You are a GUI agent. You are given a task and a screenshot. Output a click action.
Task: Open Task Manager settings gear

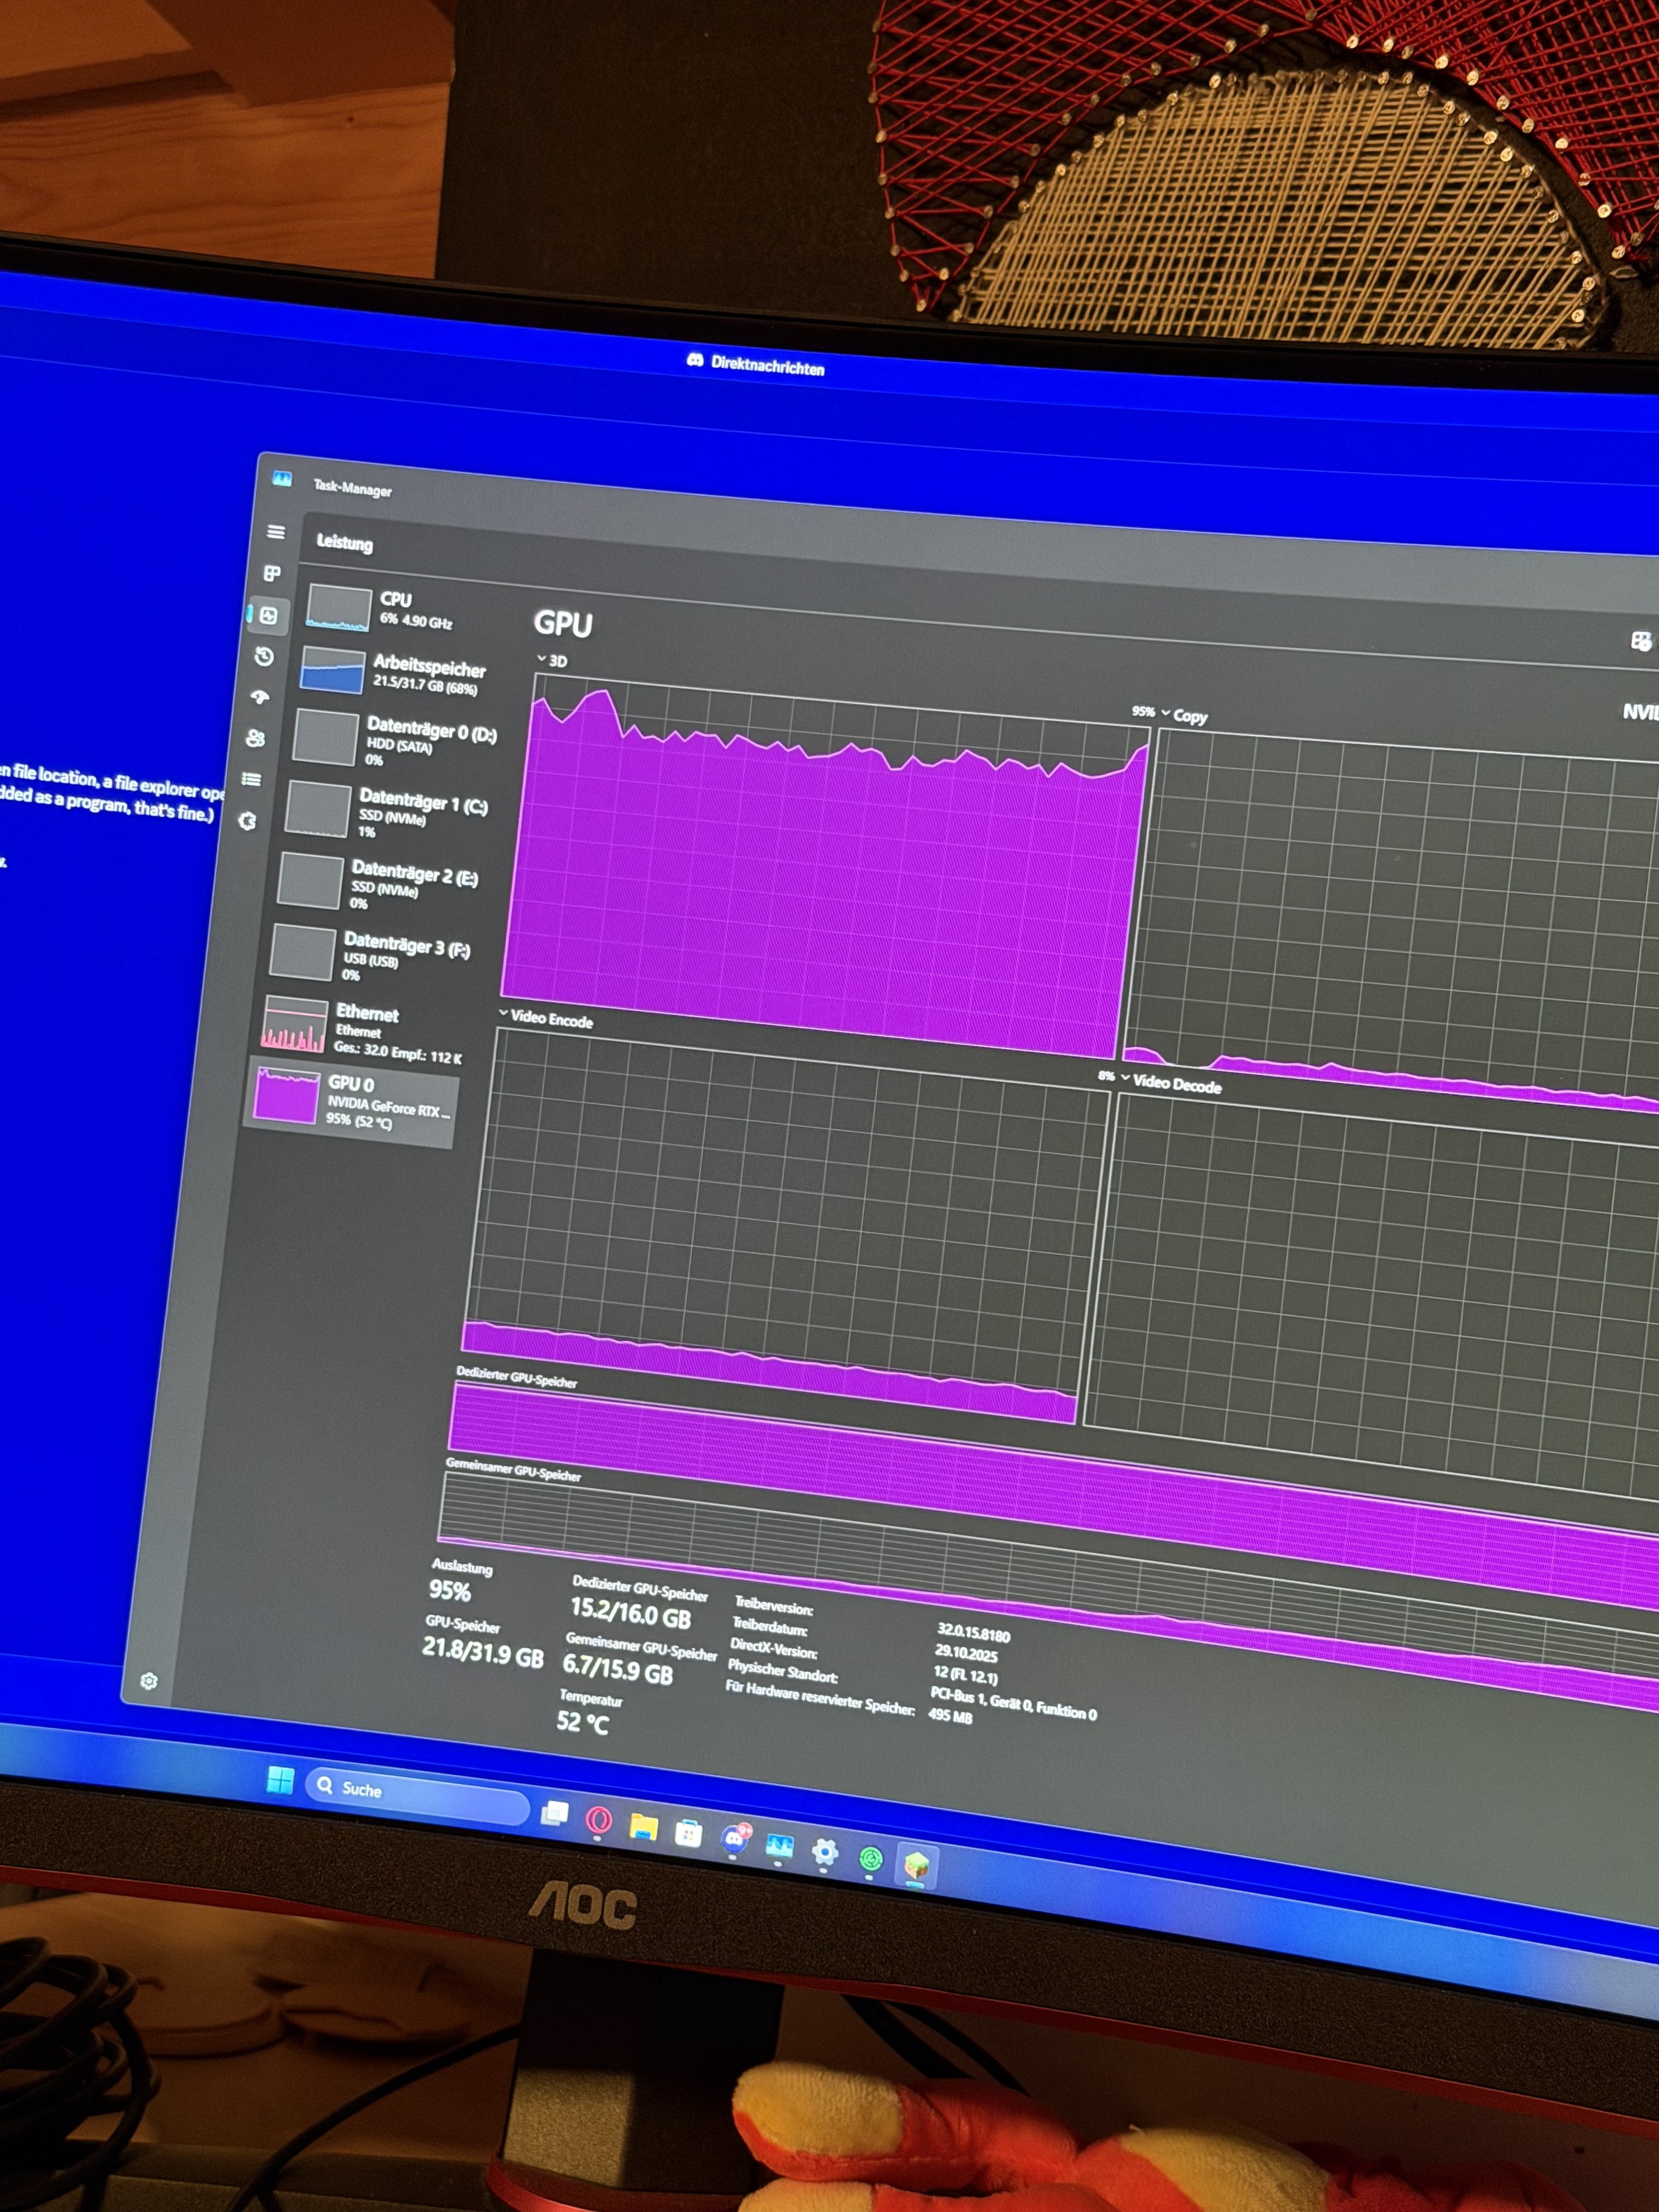(149, 1681)
